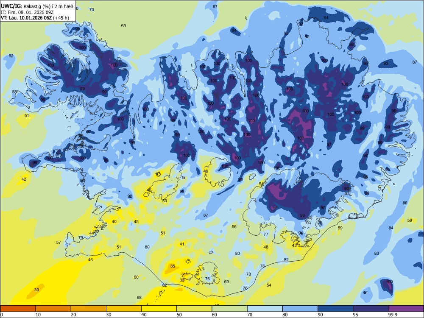Click the '79' value on the southwest peninsula

point(81,238)
